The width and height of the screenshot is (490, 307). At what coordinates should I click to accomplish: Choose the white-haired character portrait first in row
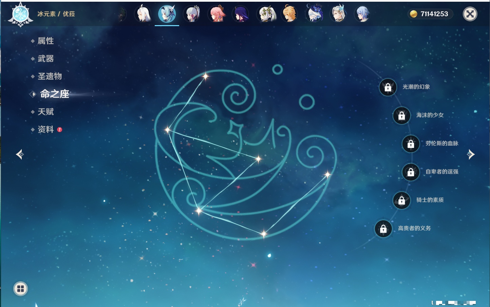[143, 14]
